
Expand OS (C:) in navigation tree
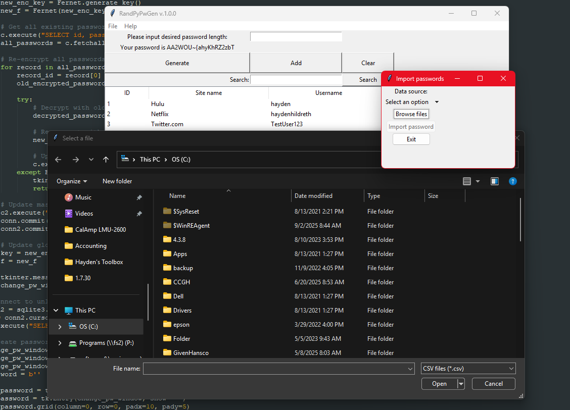click(60, 327)
